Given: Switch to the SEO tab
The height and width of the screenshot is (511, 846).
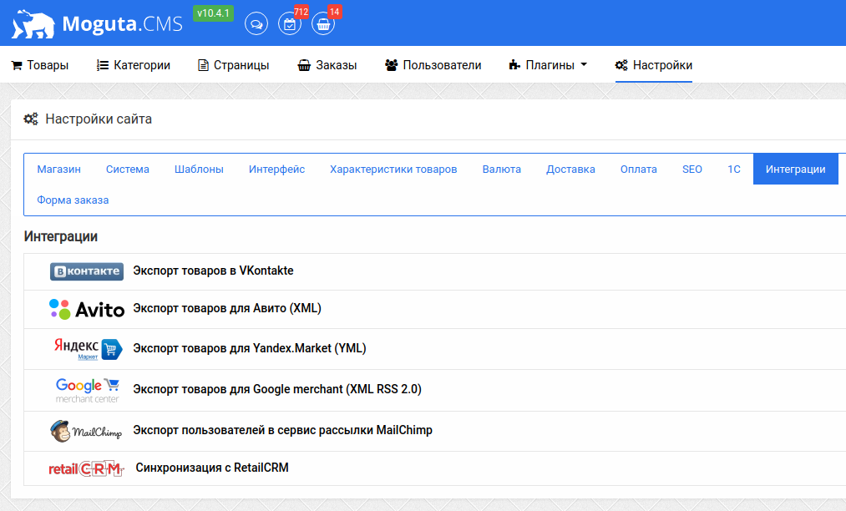Looking at the screenshot, I should 692,169.
